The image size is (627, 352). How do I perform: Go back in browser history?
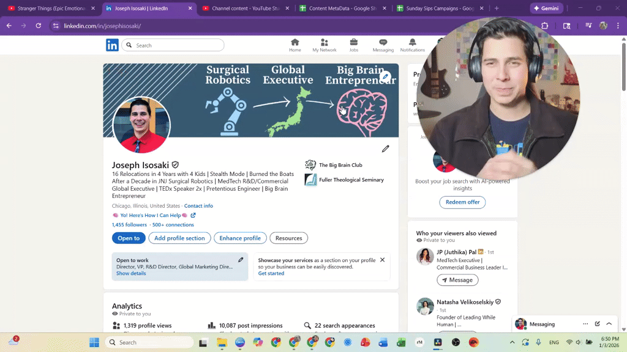9,26
